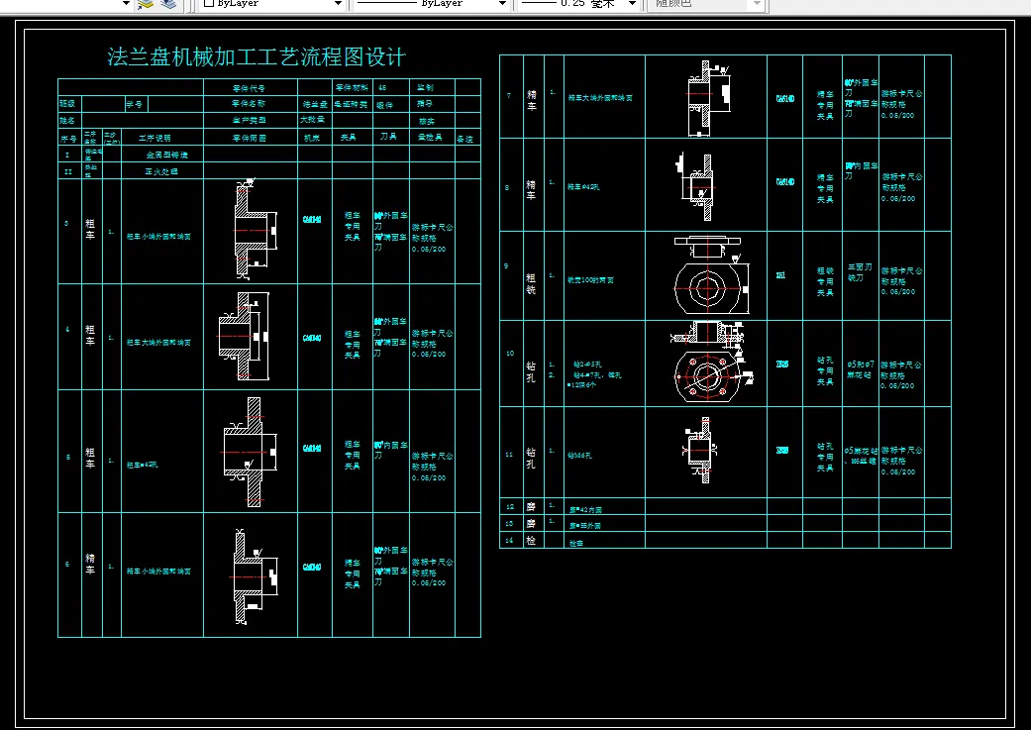The height and width of the screenshot is (730, 1031).
Task: Select the 精车 process name in row 8
Action: [531, 190]
